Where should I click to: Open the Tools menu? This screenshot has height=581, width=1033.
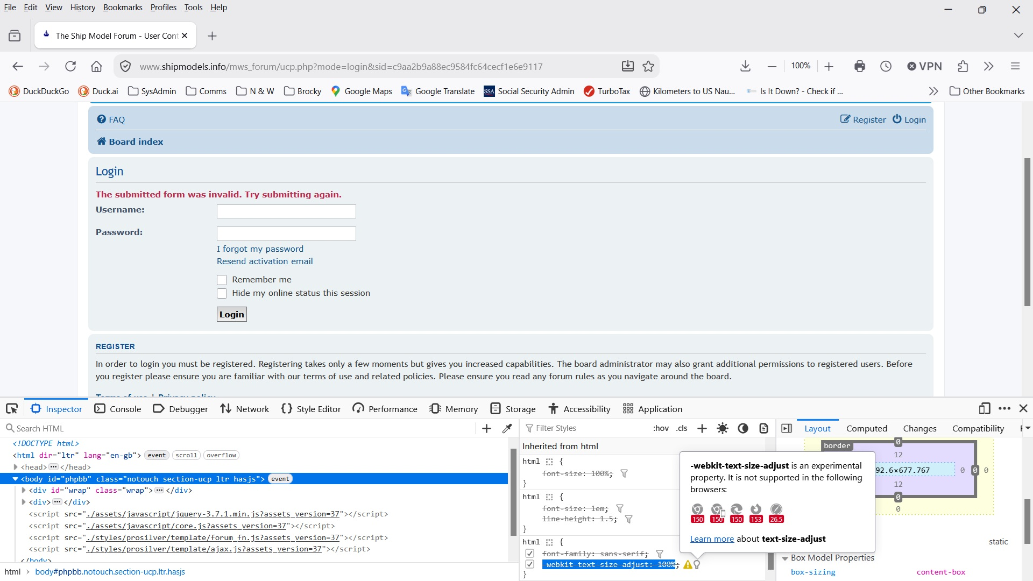(193, 8)
